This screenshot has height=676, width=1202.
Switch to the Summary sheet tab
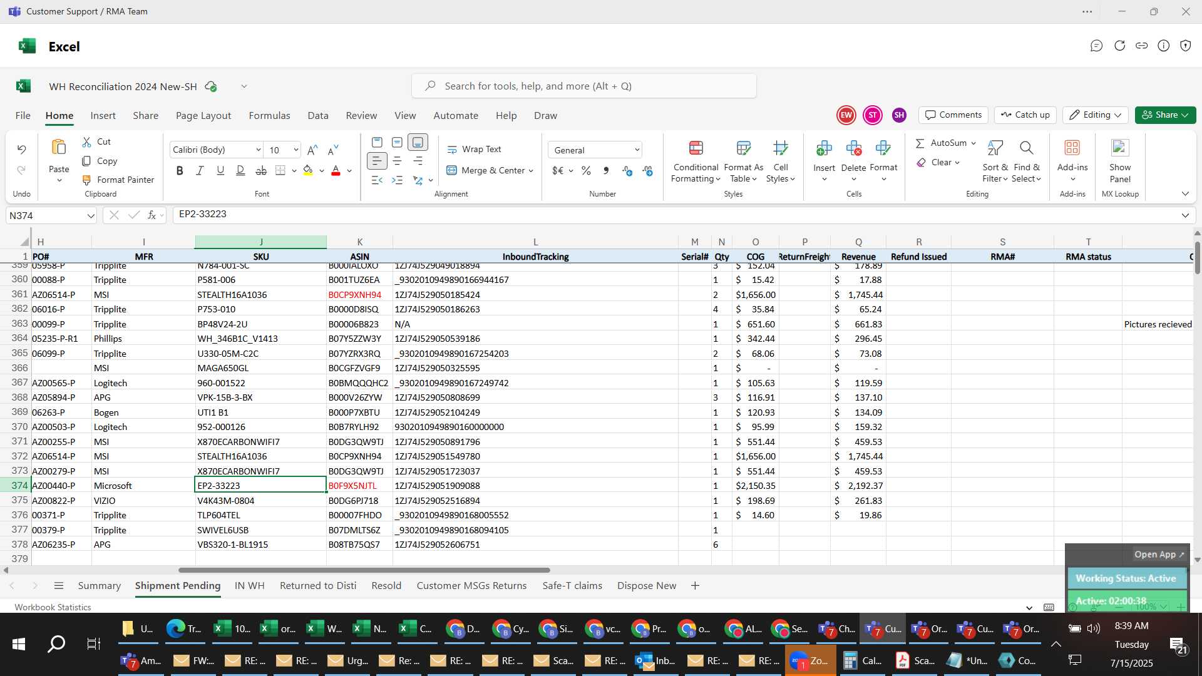(99, 586)
